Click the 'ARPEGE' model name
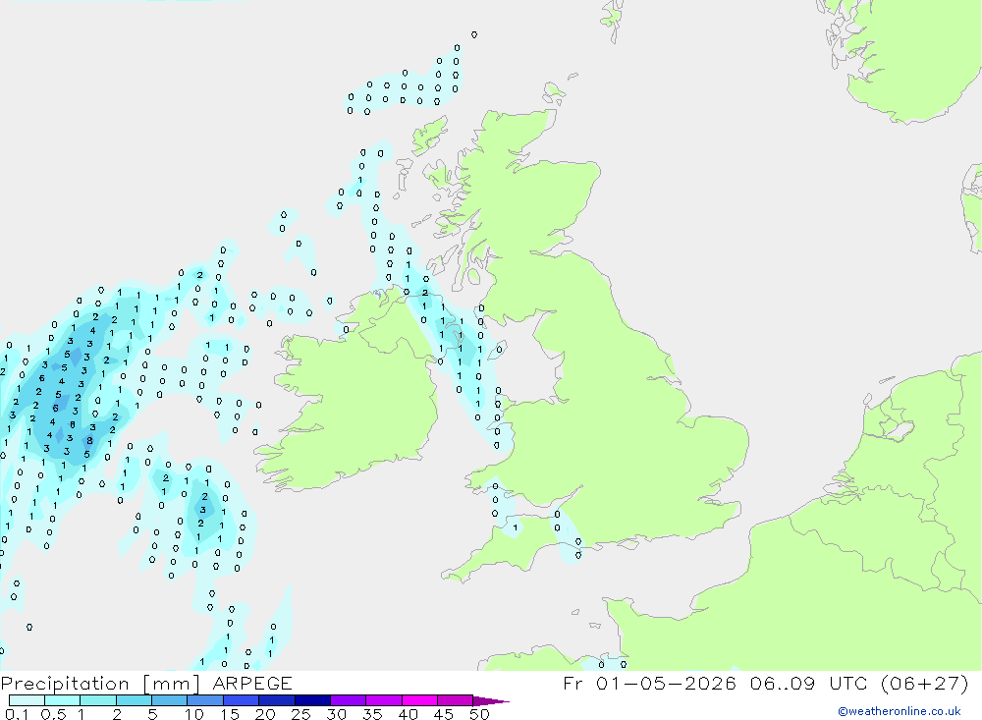Screen dimensions: 982x720 pyautogui.click(x=252, y=684)
